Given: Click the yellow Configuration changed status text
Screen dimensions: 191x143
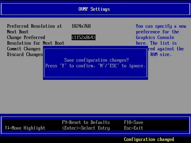Looking at the screenshot, I should click(149, 139).
